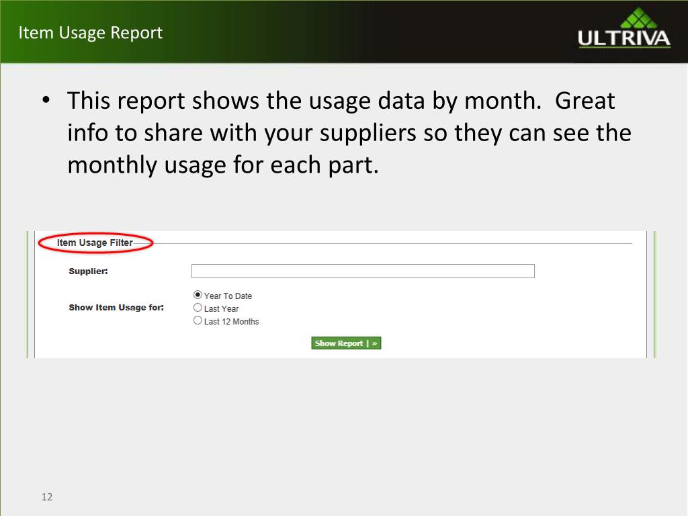Click the Ultriva logo

coord(624,28)
